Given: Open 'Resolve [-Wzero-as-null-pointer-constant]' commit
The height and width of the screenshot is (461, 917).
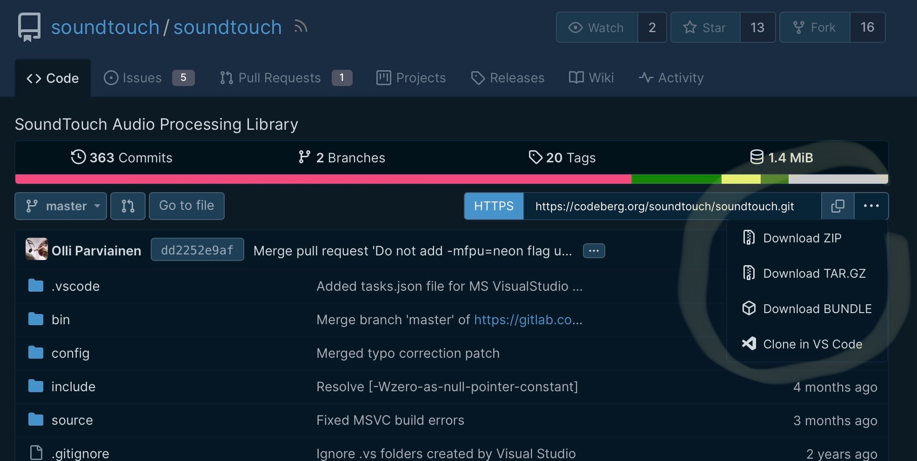Looking at the screenshot, I should point(447,387).
